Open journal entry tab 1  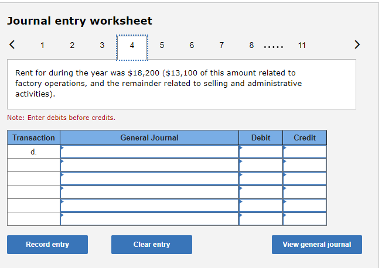pyautogui.click(x=42, y=45)
